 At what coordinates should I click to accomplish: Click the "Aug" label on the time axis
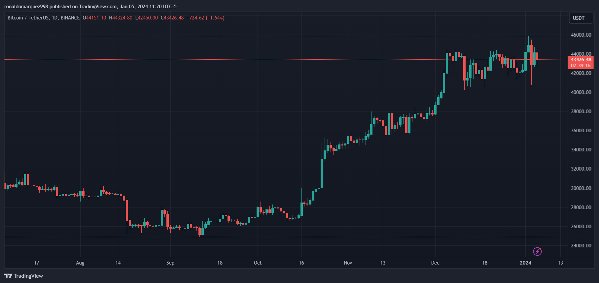pyautogui.click(x=80, y=263)
